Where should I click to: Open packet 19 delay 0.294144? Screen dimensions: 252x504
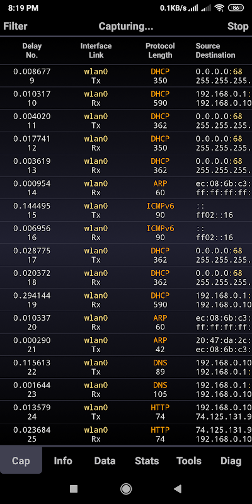coord(126,300)
